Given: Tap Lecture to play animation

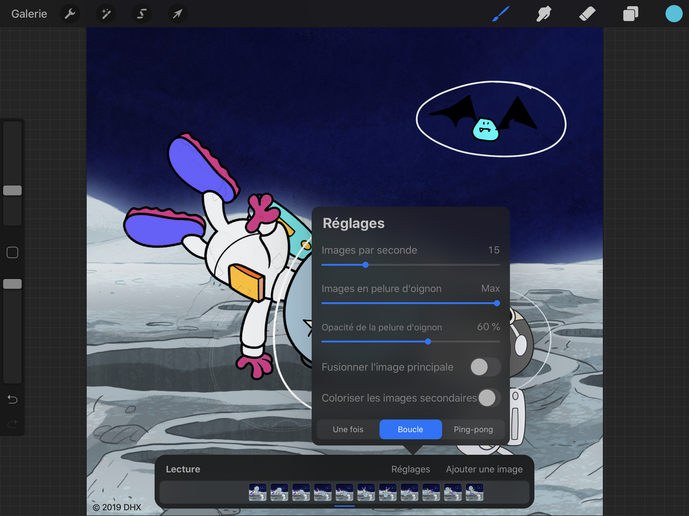Looking at the screenshot, I should (183, 469).
